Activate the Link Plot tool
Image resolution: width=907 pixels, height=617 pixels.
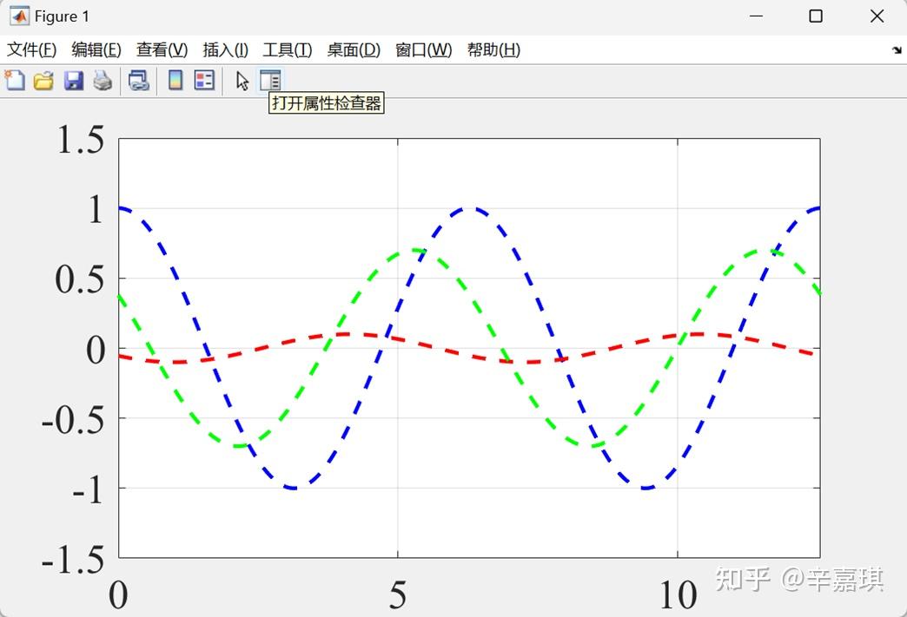(x=138, y=80)
